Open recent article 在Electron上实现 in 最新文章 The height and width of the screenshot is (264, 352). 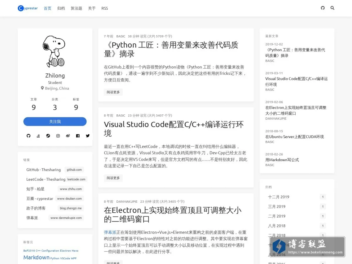(x=296, y=111)
